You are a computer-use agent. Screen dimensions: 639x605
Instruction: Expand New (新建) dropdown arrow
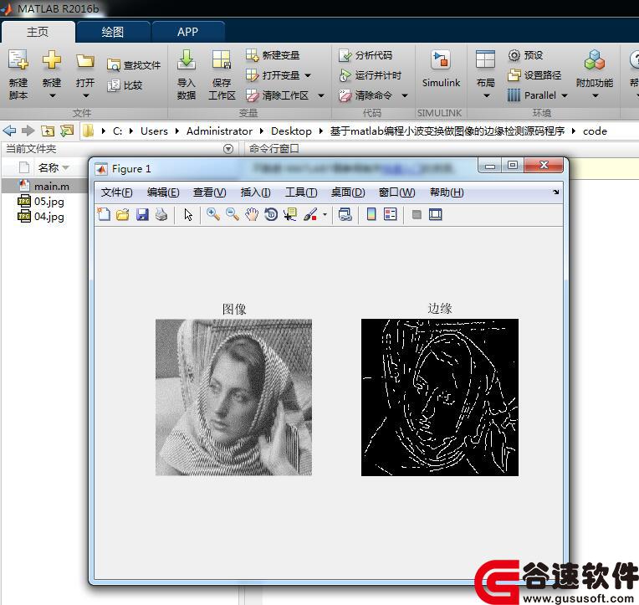(52, 96)
